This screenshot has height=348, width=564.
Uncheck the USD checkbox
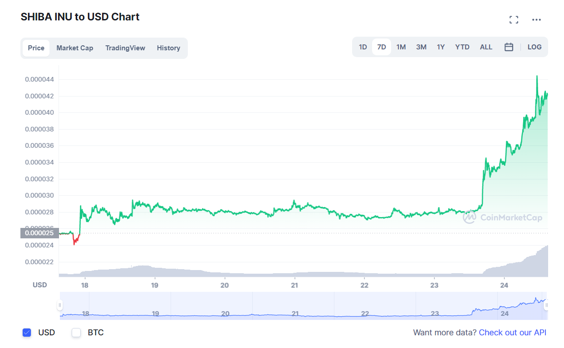pos(27,333)
